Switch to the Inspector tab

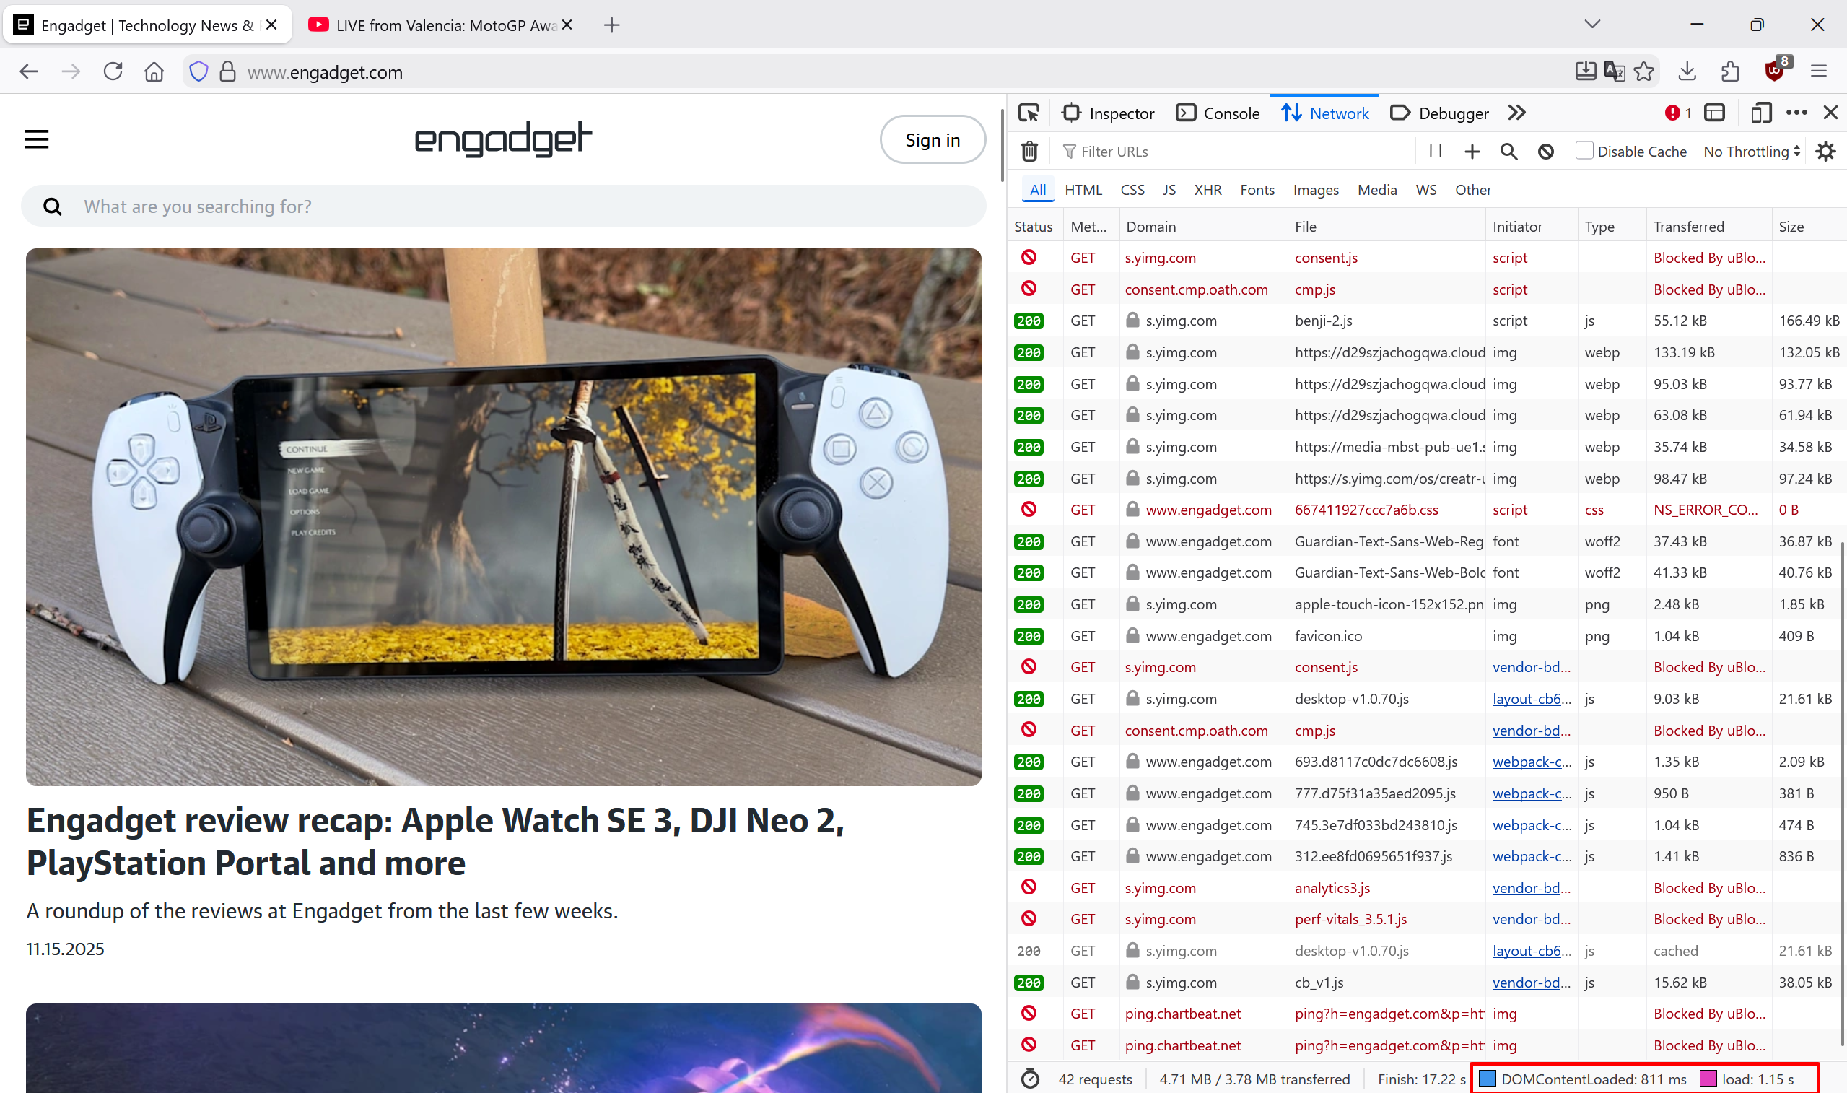(x=1108, y=113)
